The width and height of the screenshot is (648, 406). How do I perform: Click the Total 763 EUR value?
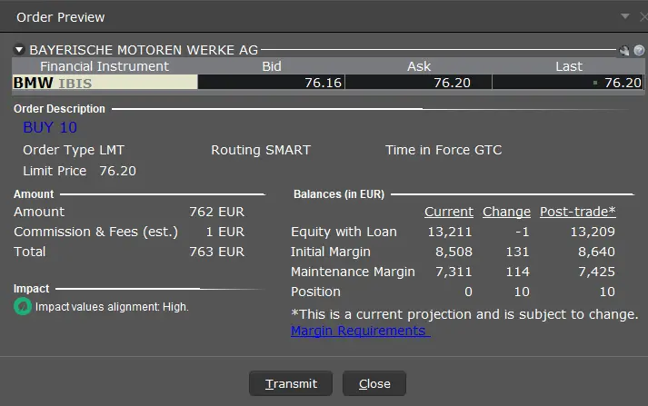[x=216, y=252]
